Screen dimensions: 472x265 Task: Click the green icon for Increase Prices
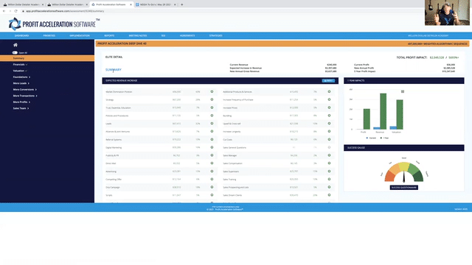pyautogui.click(x=330, y=107)
